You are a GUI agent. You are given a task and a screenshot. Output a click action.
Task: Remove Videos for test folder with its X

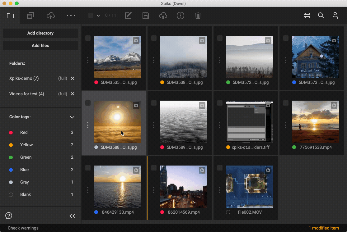[72, 94]
